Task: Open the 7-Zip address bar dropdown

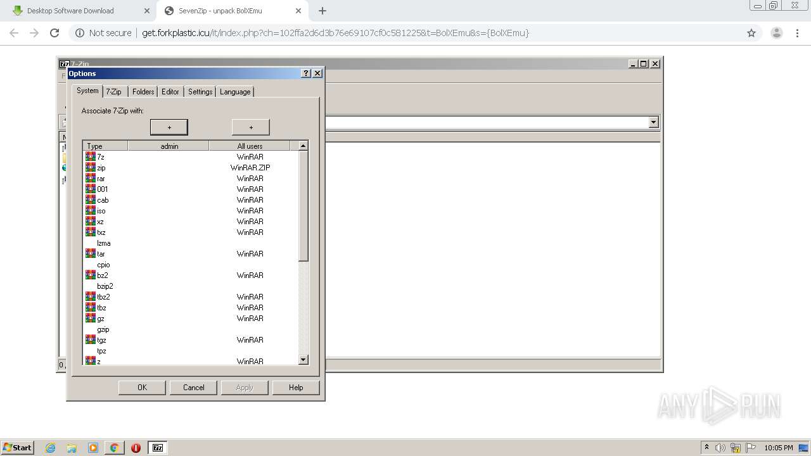Action: (x=654, y=122)
